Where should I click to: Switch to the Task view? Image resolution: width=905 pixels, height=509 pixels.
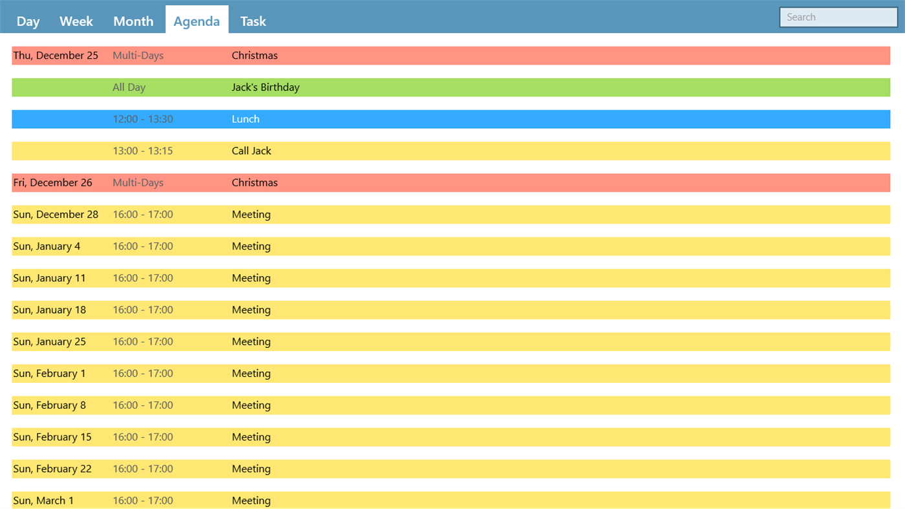click(x=252, y=21)
